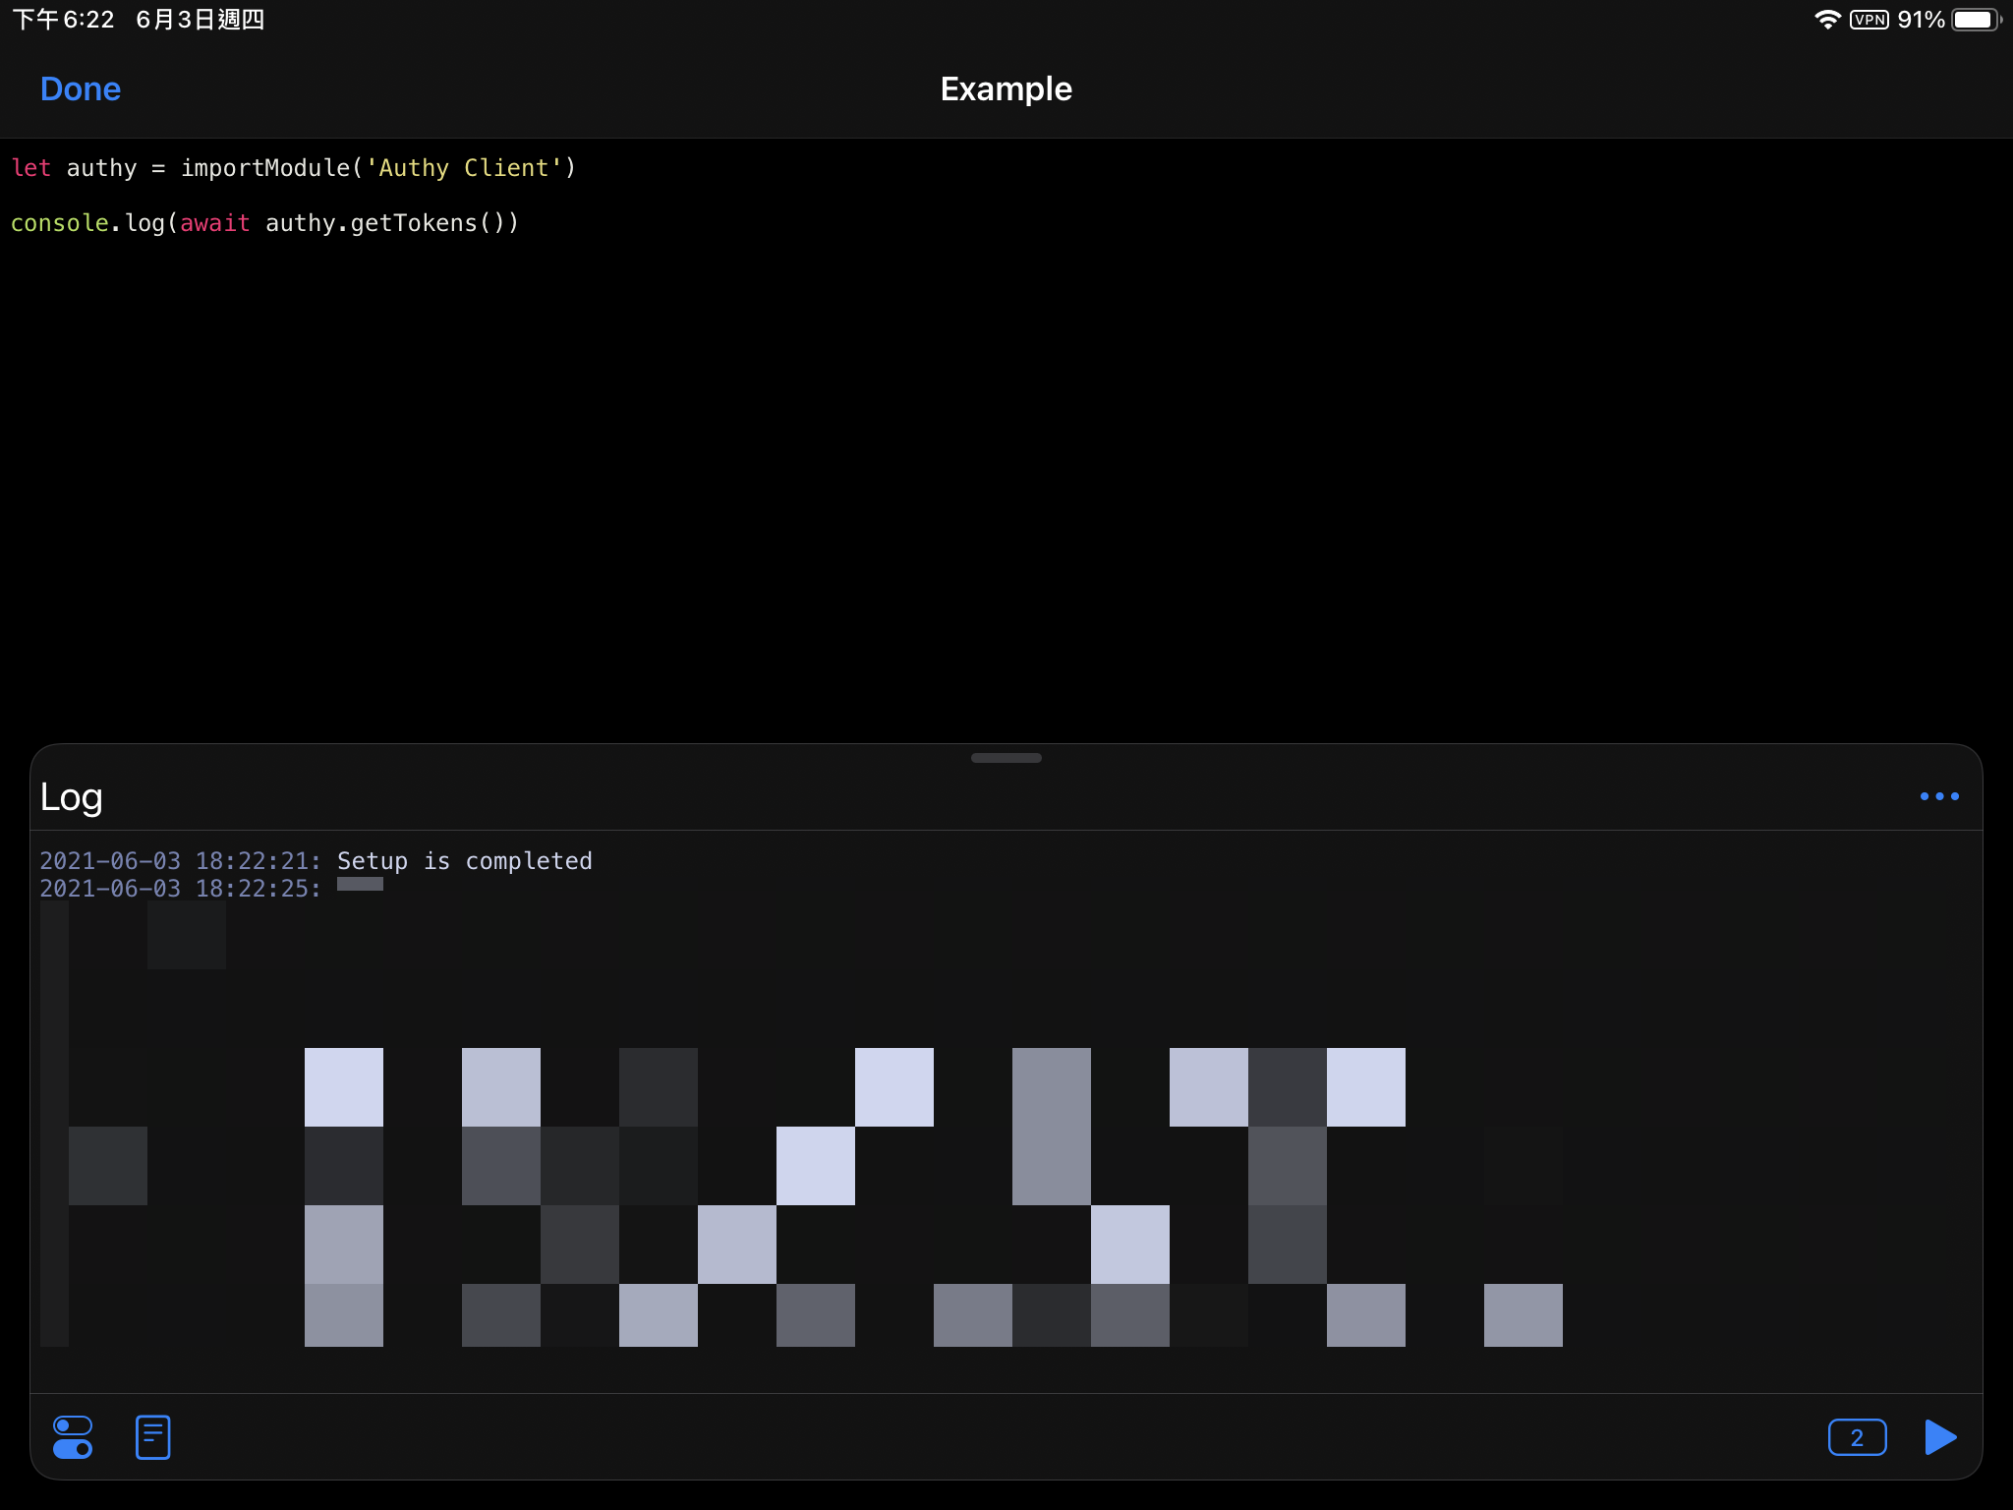Tap the Log panel drag handle

click(1006, 758)
